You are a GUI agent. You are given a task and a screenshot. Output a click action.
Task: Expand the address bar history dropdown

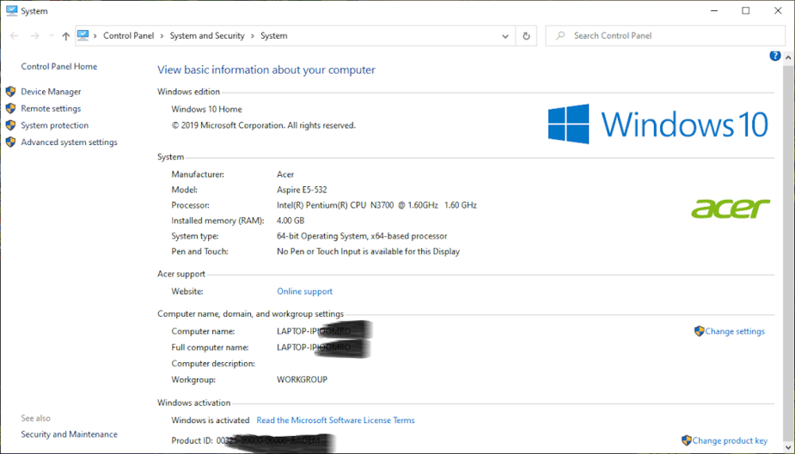coord(505,36)
